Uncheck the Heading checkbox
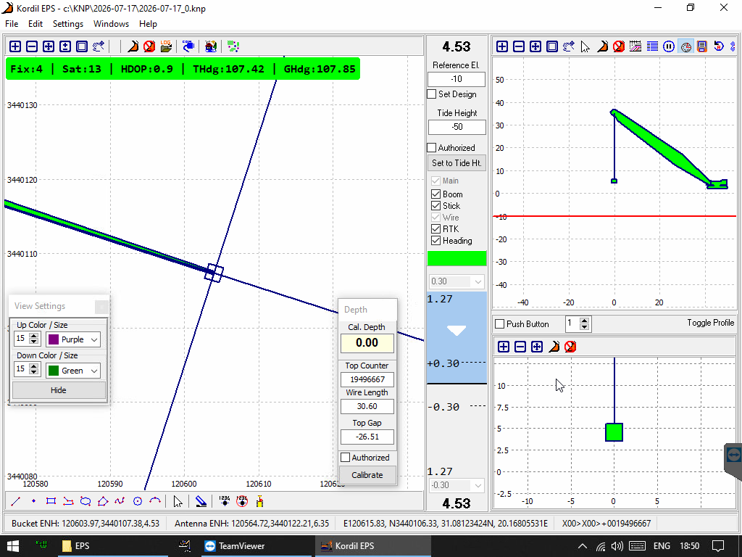Viewport: 742px width, 557px height. point(435,241)
